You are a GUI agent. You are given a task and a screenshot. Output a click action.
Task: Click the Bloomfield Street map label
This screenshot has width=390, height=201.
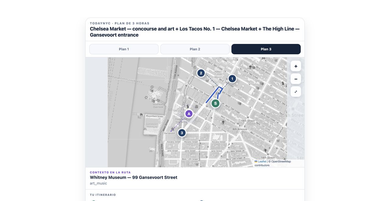[155, 116]
